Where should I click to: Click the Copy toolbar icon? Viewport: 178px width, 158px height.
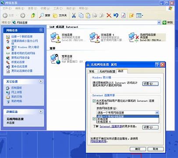[x=81, y=15]
